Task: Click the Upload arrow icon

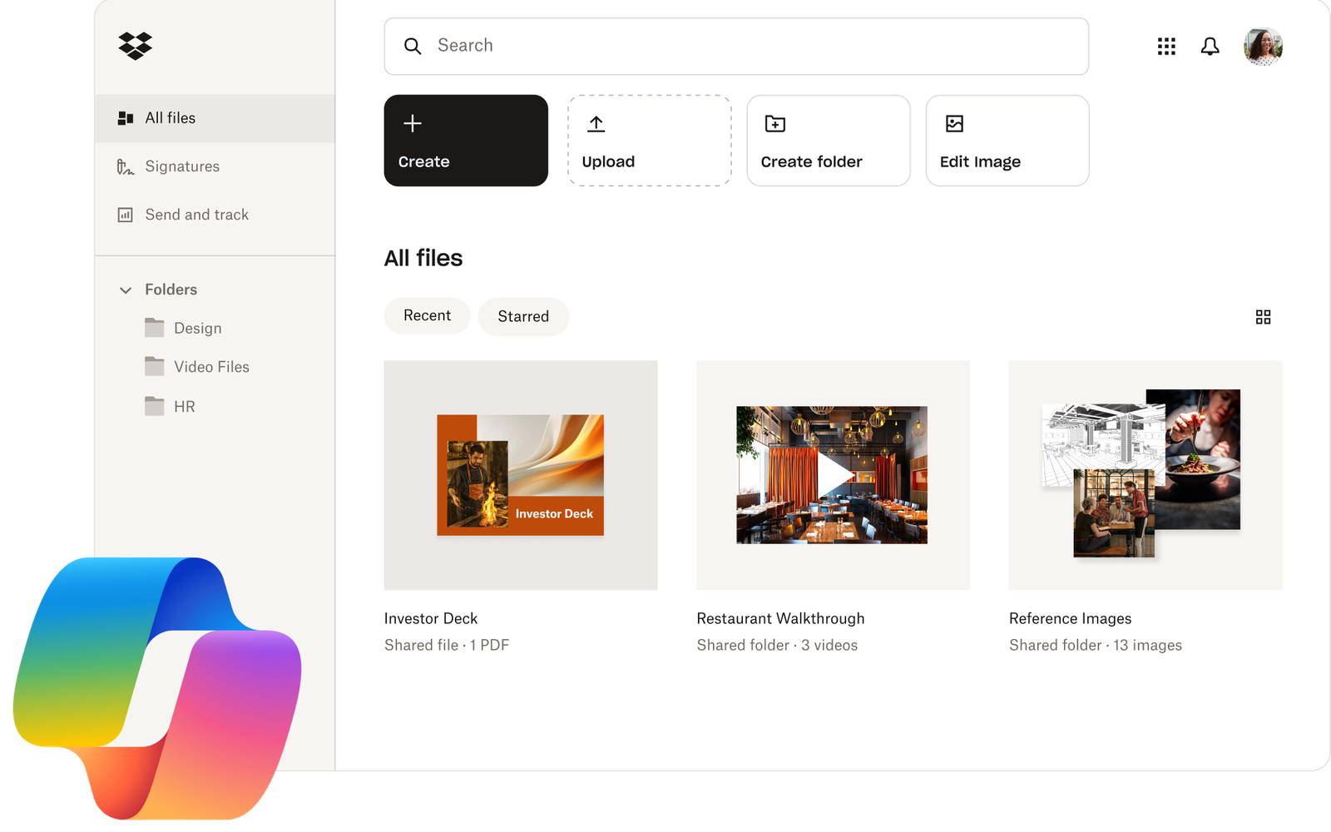Action: point(596,123)
